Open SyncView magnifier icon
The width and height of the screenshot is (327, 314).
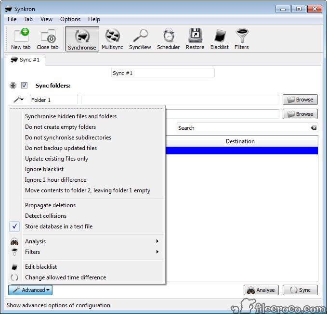tap(140, 39)
